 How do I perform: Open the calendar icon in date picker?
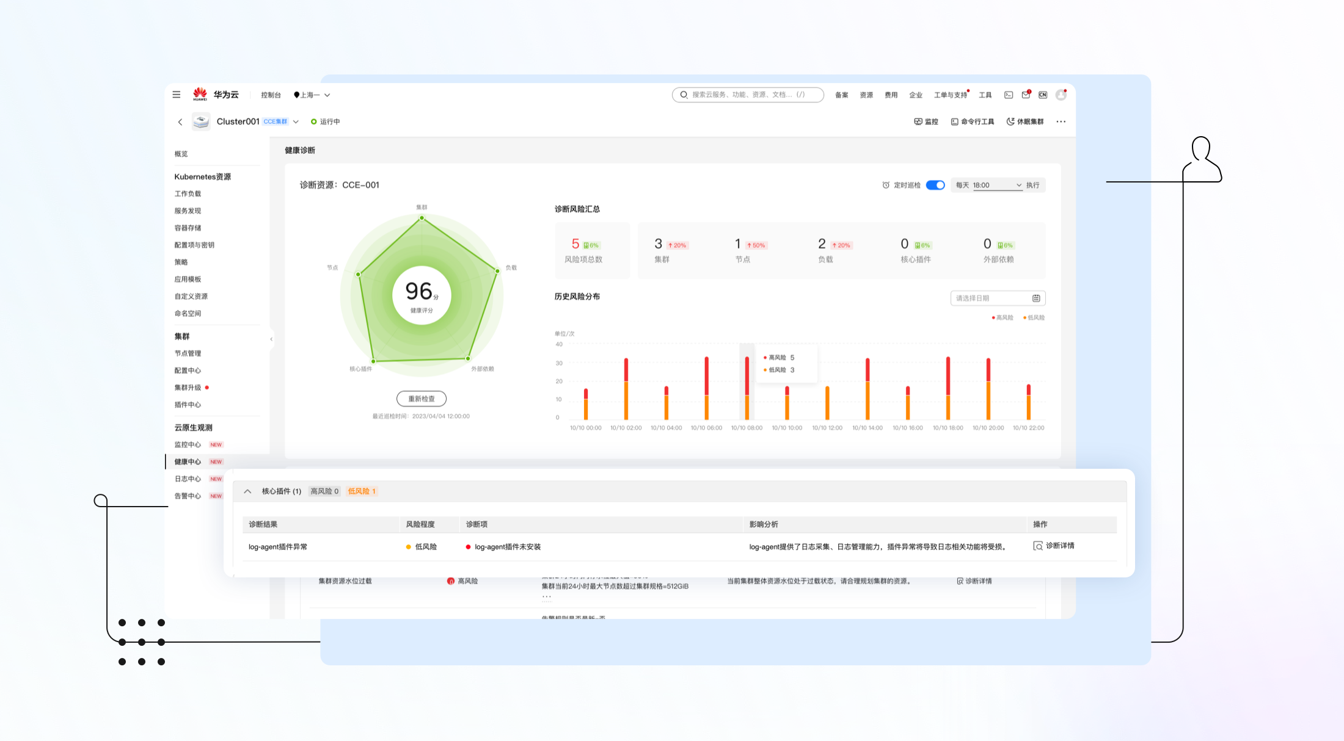[1036, 298]
